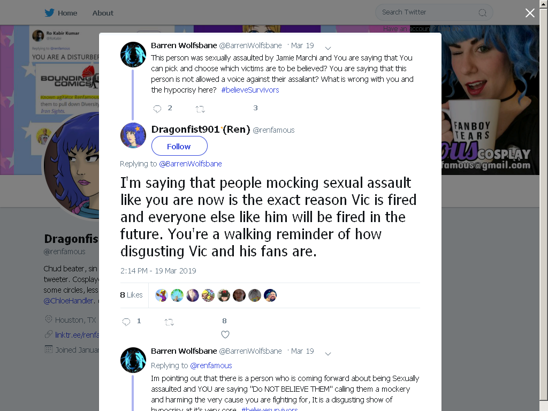Click retweet icon on first Barren Wolfsbane tweet

tap(200, 109)
